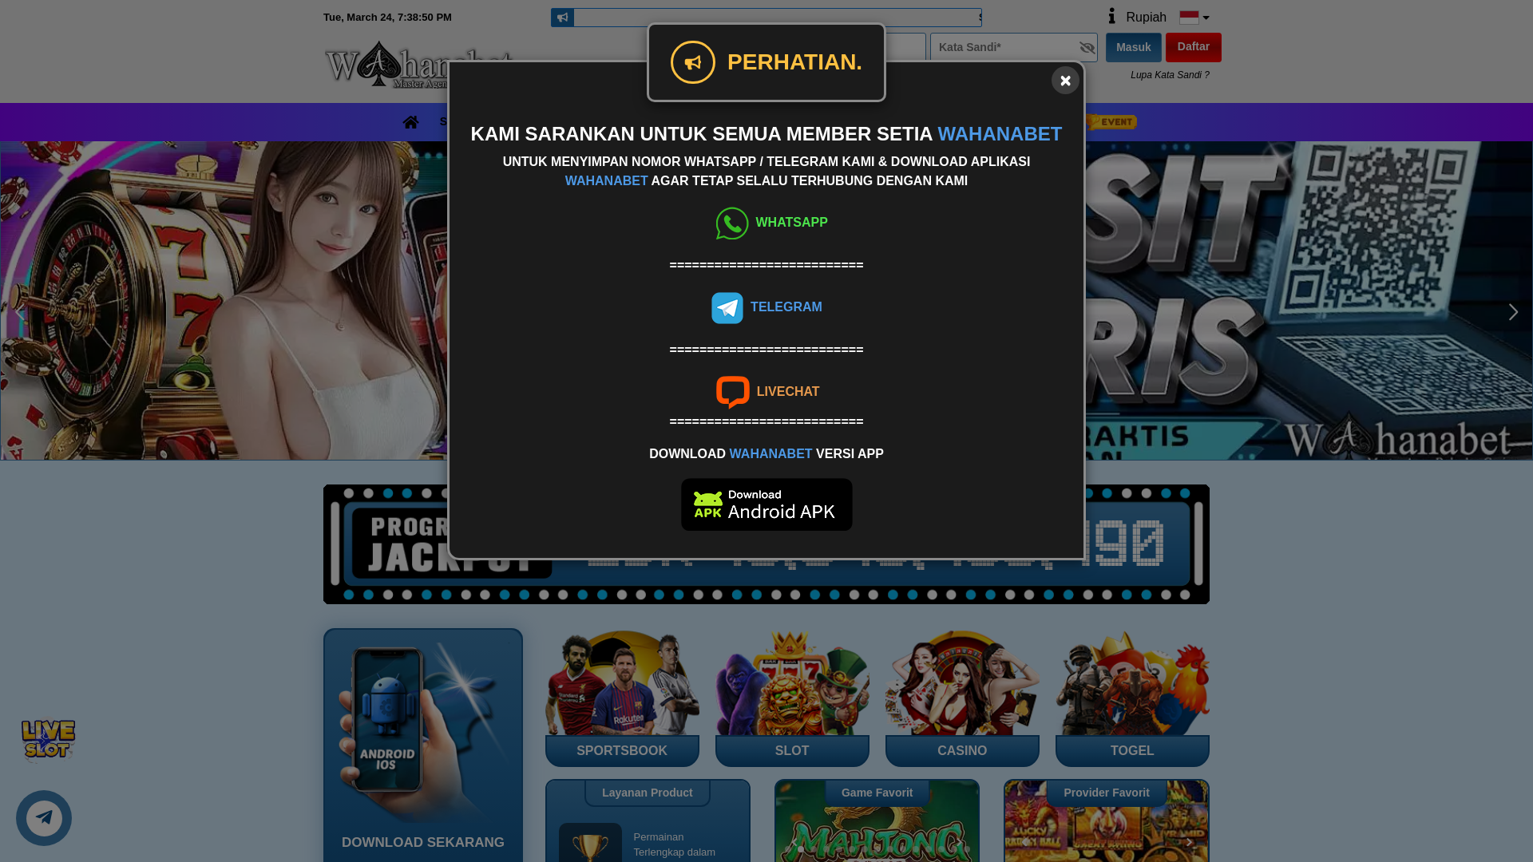
Task: Open the Telegram icon in popup
Action: 727,308
